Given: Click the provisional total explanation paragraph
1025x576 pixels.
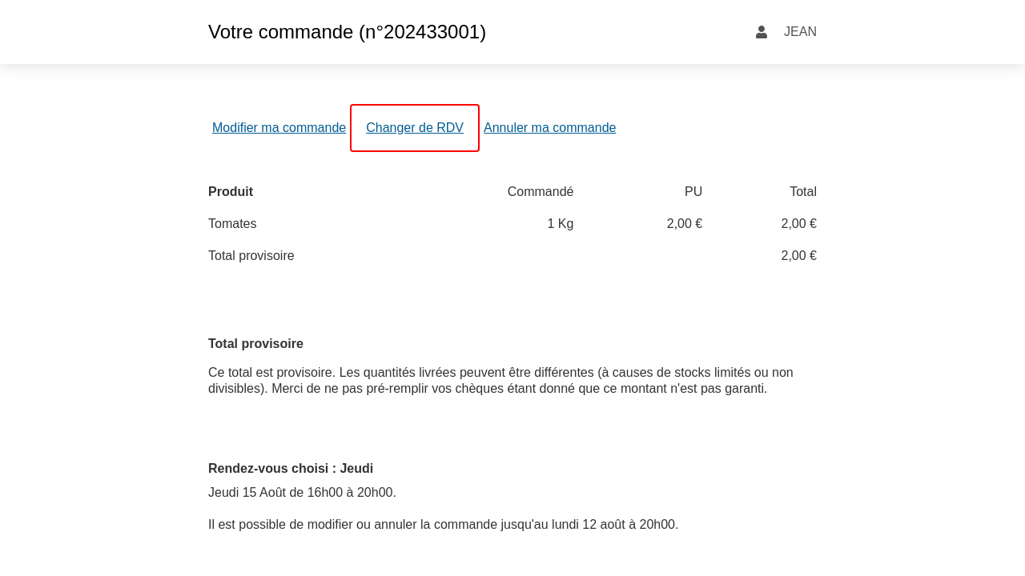Looking at the screenshot, I should 500,381.
